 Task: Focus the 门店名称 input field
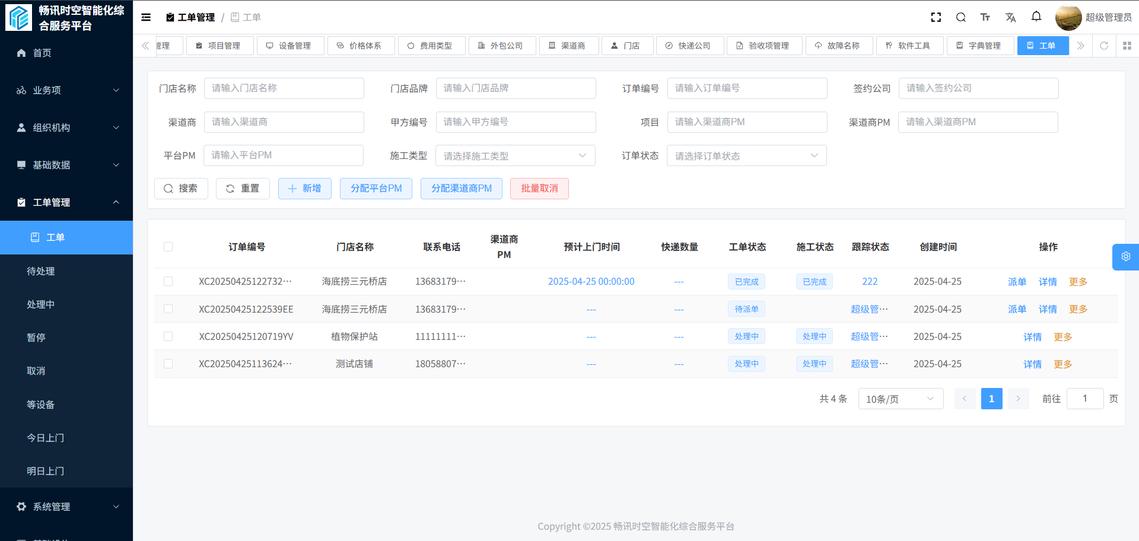point(284,88)
